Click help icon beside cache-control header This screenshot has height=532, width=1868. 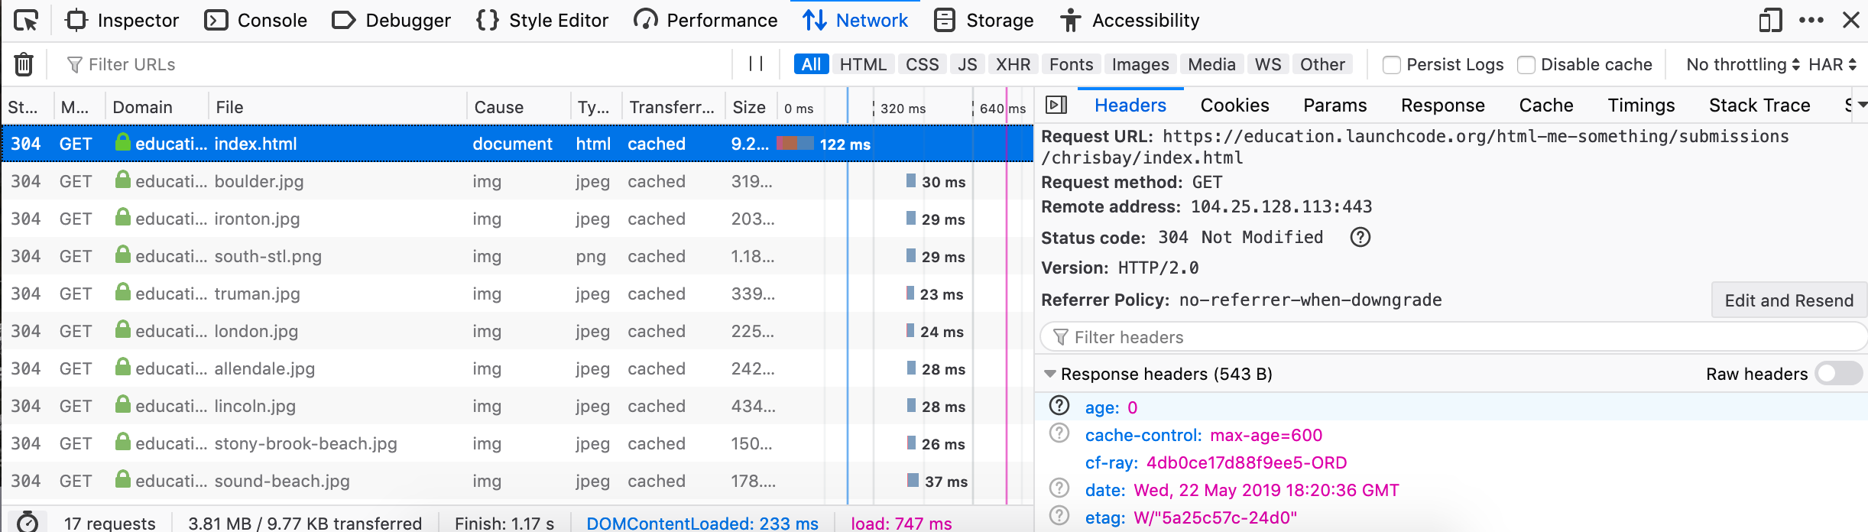pyautogui.click(x=1059, y=434)
